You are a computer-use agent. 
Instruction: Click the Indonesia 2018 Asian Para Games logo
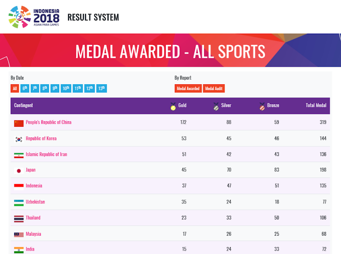coord(34,16)
